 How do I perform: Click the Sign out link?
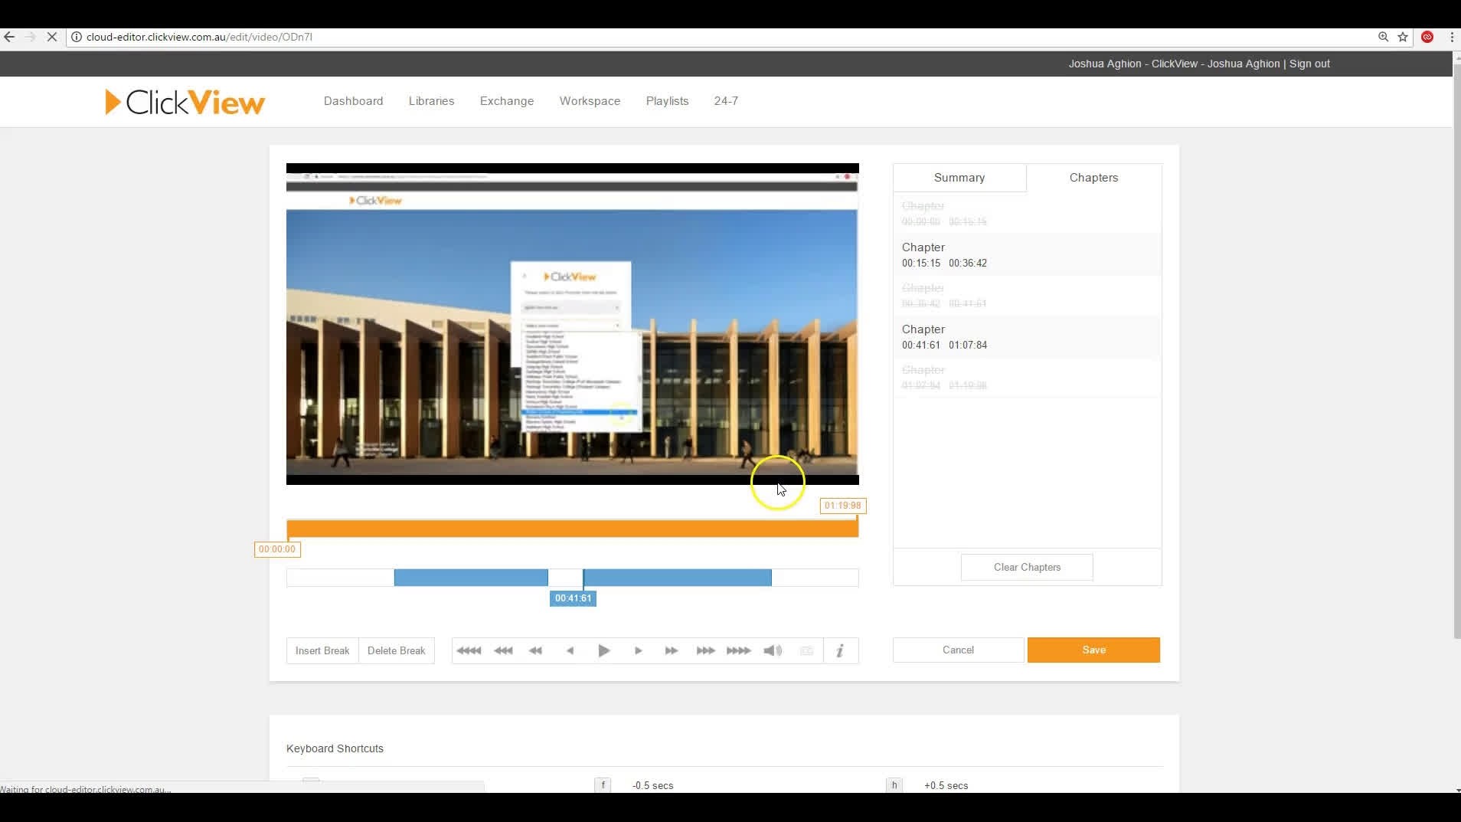pos(1309,64)
